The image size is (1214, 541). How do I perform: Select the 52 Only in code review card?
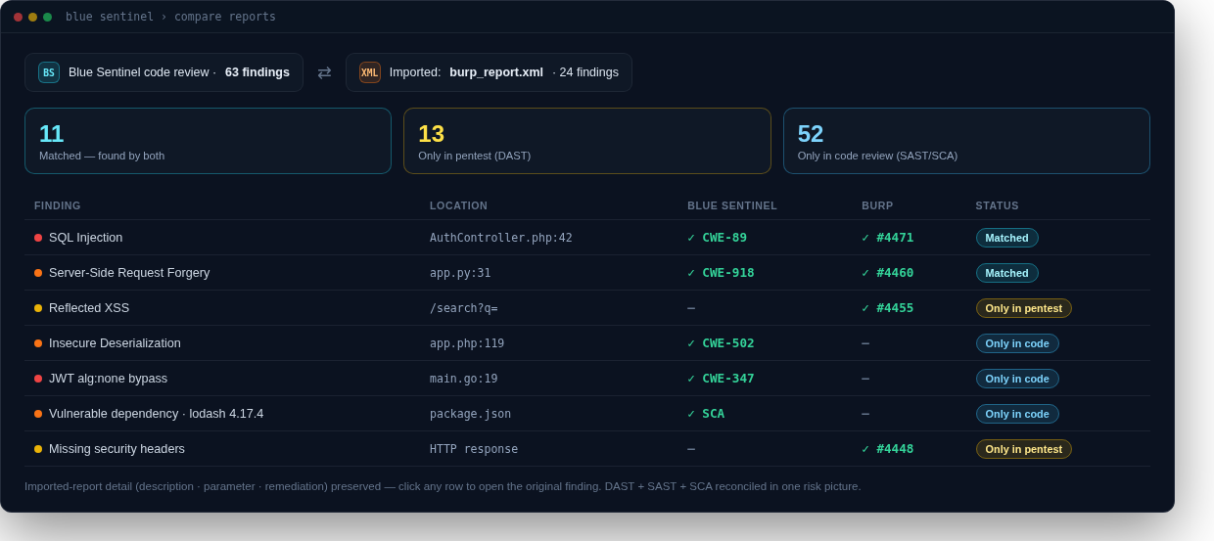click(x=966, y=141)
